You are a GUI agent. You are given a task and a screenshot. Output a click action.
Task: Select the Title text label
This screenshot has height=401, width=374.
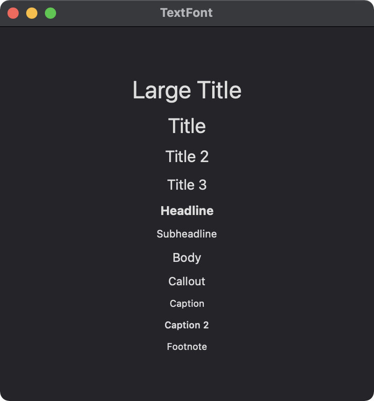click(187, 126)
